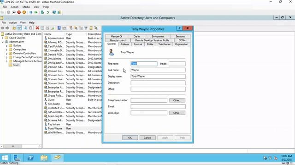The image size is (295, 165).
Task: Click in the Last name field
Action: (x=158, y=70)
